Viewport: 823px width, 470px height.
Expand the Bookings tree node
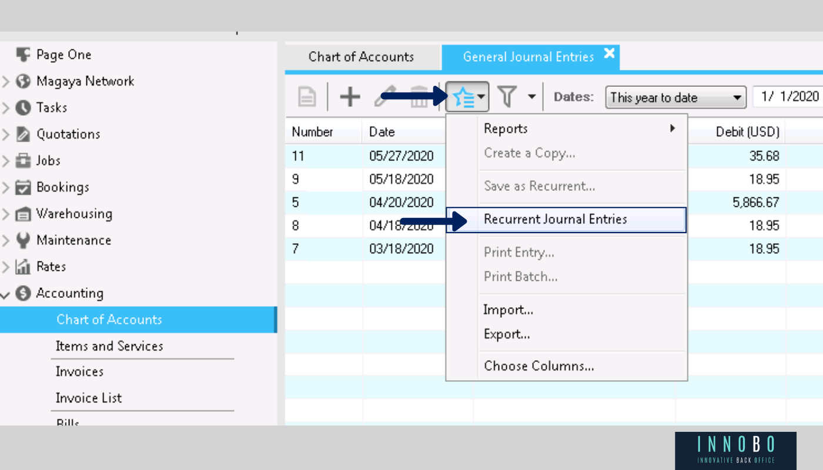(x=6, y=187)
